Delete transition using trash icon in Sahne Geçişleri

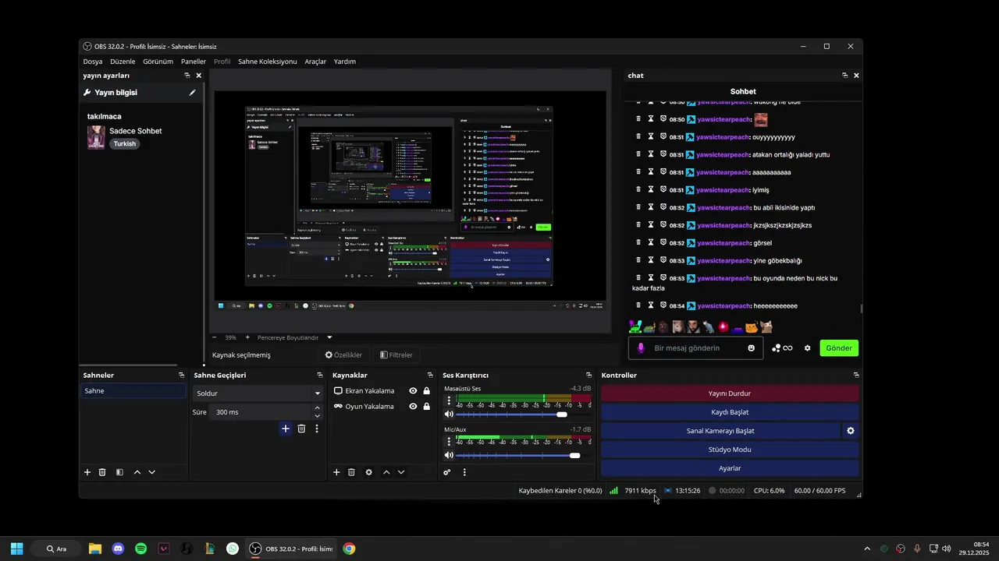click(301, 429)
